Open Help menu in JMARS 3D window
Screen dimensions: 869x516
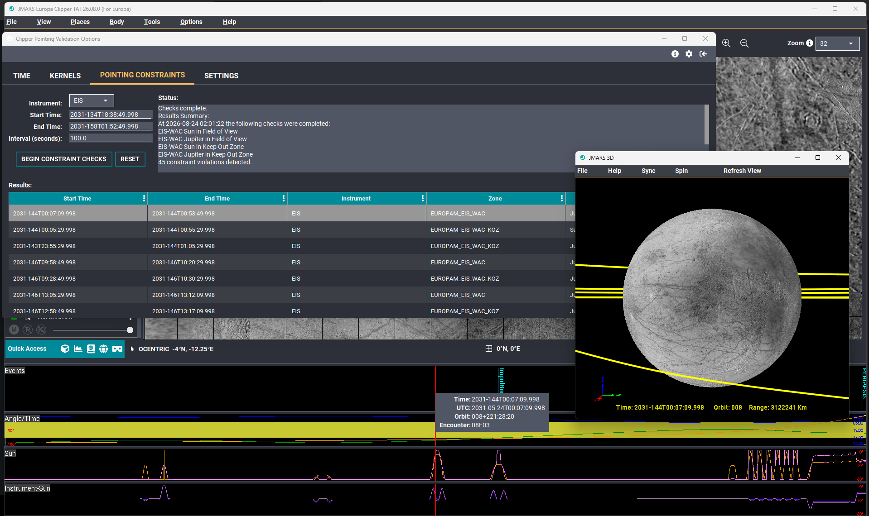coord(614,171)
